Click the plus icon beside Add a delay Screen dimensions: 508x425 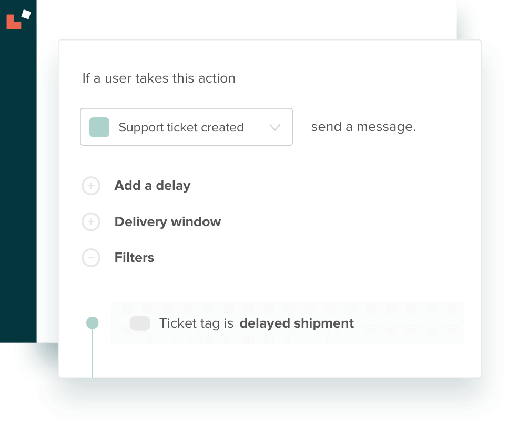coord(91,186)
